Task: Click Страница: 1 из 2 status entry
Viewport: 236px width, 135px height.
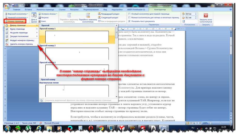Action: click(12, 123)
